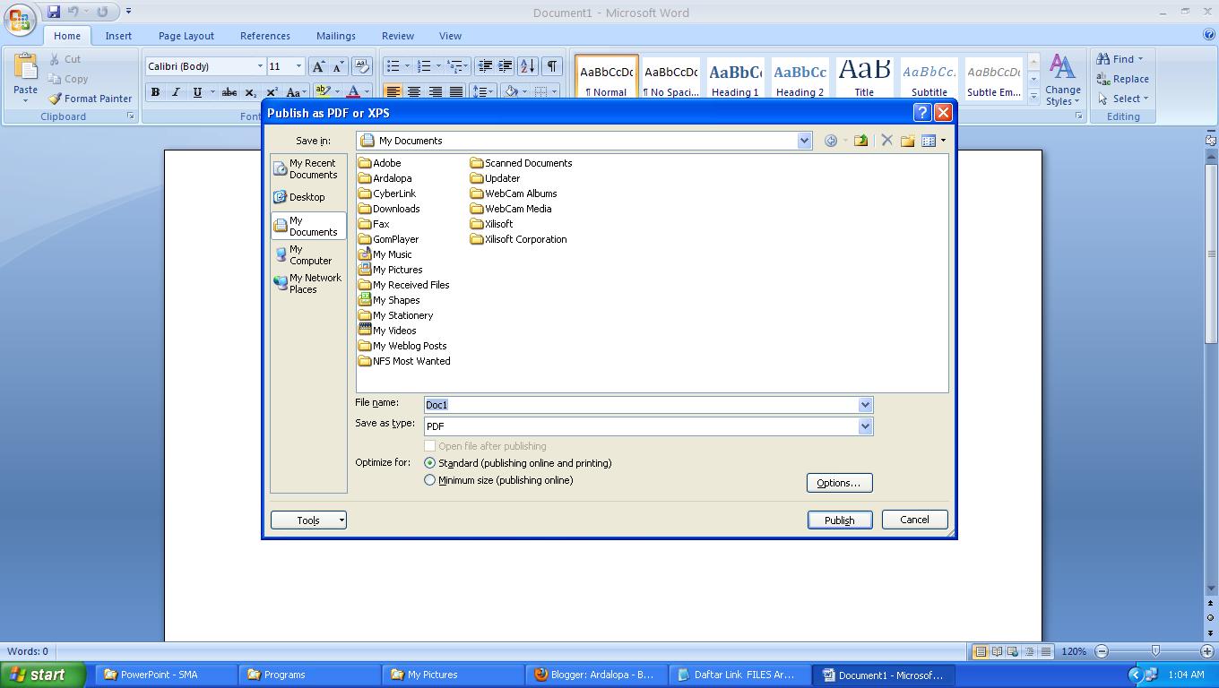Image resolution: width=1219 pixels, height=688 pixels.
Task: Click the Create New Folder icon in dialog
Action: 907,141
